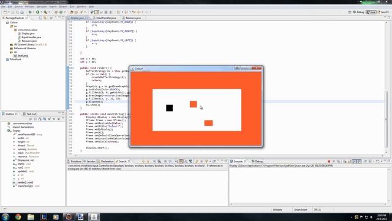The image size is (392, 221).
Task: Maximize the Package Explorer panel
Action: click(63, 18)
